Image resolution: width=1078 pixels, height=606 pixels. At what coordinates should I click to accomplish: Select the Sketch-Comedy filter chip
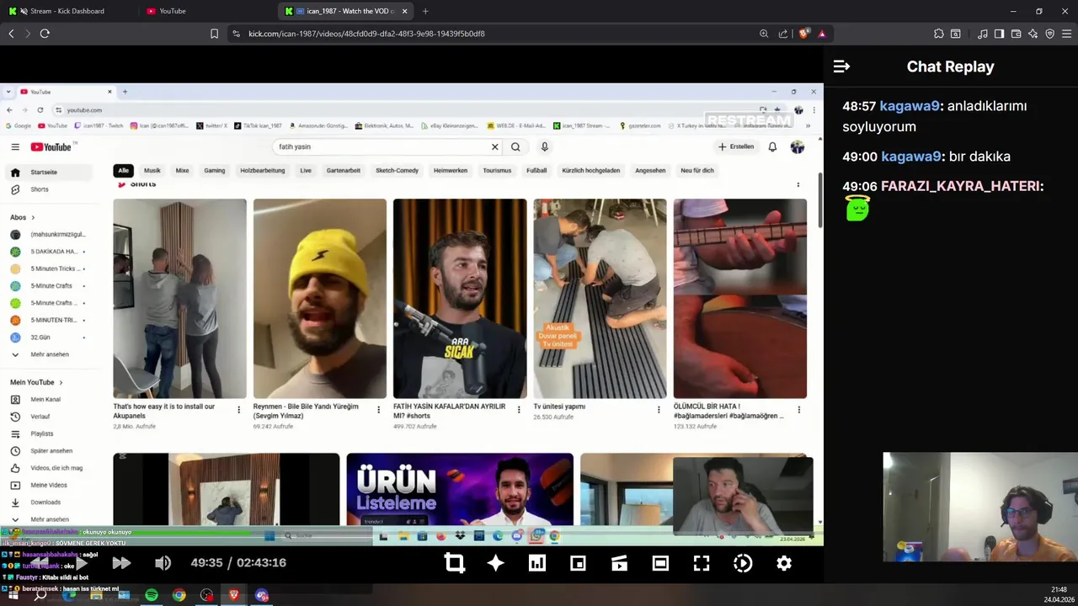point(397,170)
